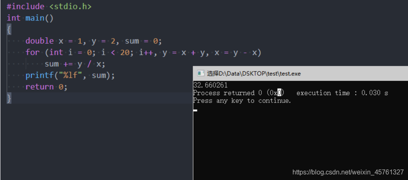This screenshot has height=180, width=408.
Task: Click the blinking console cursor
Action: 195,110
